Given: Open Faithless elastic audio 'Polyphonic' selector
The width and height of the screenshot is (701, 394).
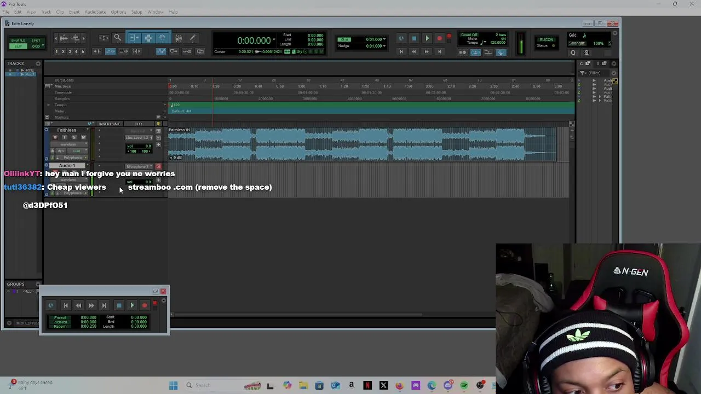Looking at the screenshot, I should tap(73, 158).
